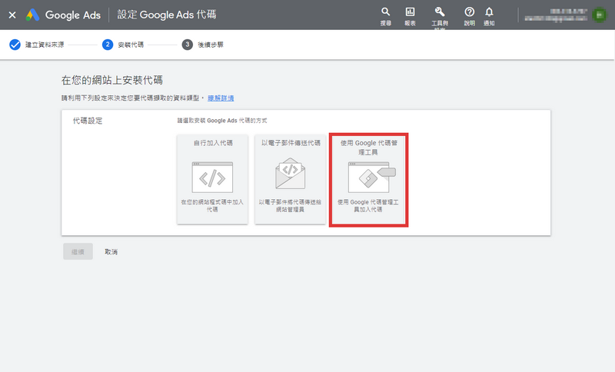615x372 pixels.
Task: Choose the 使用 Google 代碼管理工具 card
Action: coord(368,180)
